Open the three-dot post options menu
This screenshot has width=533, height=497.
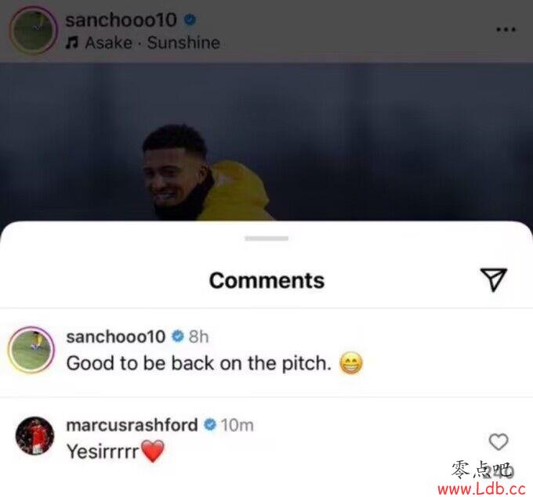click(506, 30)
